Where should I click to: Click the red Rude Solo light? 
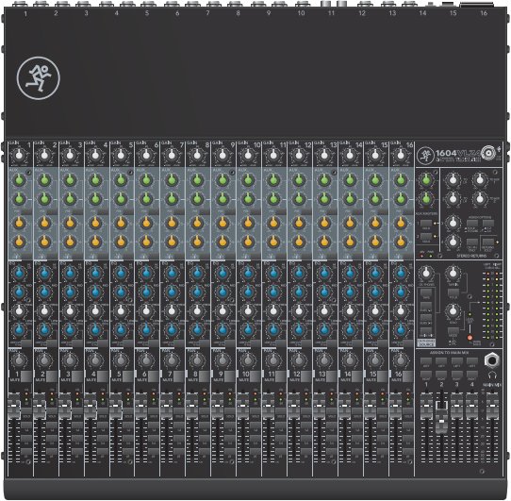coord(470,338)
